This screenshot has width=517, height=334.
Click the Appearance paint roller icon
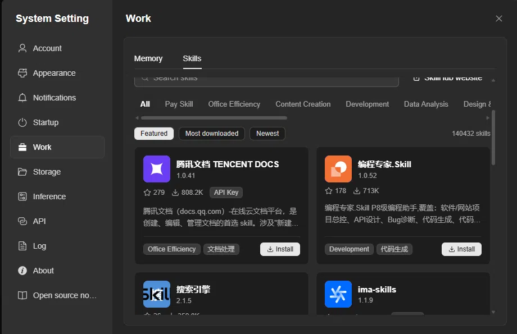22,73
